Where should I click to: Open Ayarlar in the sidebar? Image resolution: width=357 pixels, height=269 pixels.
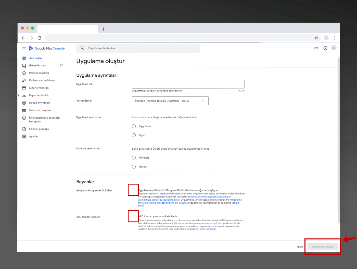(x=33, y=136)
